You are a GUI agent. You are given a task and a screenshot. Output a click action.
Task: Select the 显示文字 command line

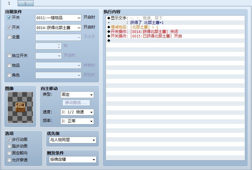pos(175,18)
